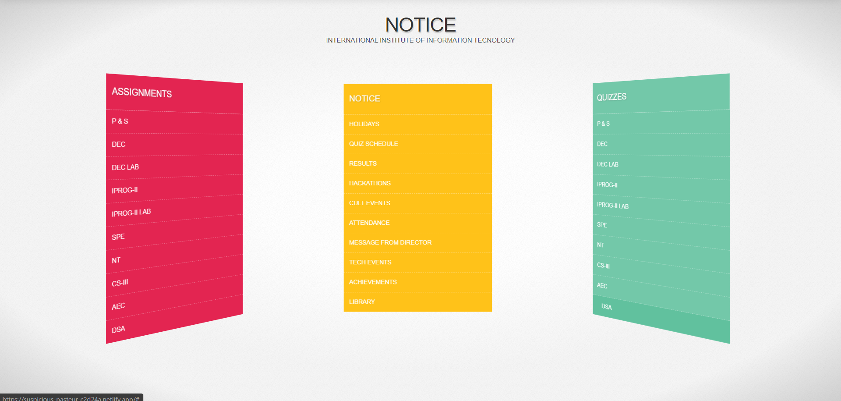Viewport: 841px width, 401px height.
Task: Open DEC LAB in the Quizzes list
Action: point(661,167)
